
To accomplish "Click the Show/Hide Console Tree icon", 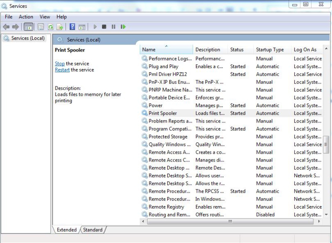I will click(29, 27).
